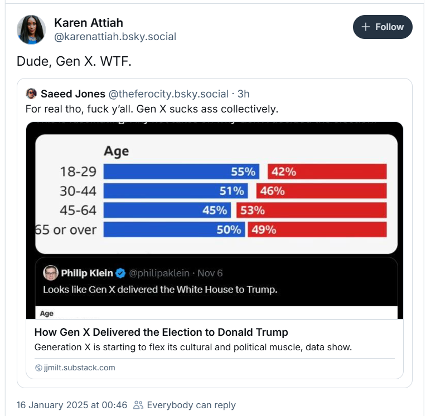Click Philip Klein's verified badge

click(x=120, y=273)
